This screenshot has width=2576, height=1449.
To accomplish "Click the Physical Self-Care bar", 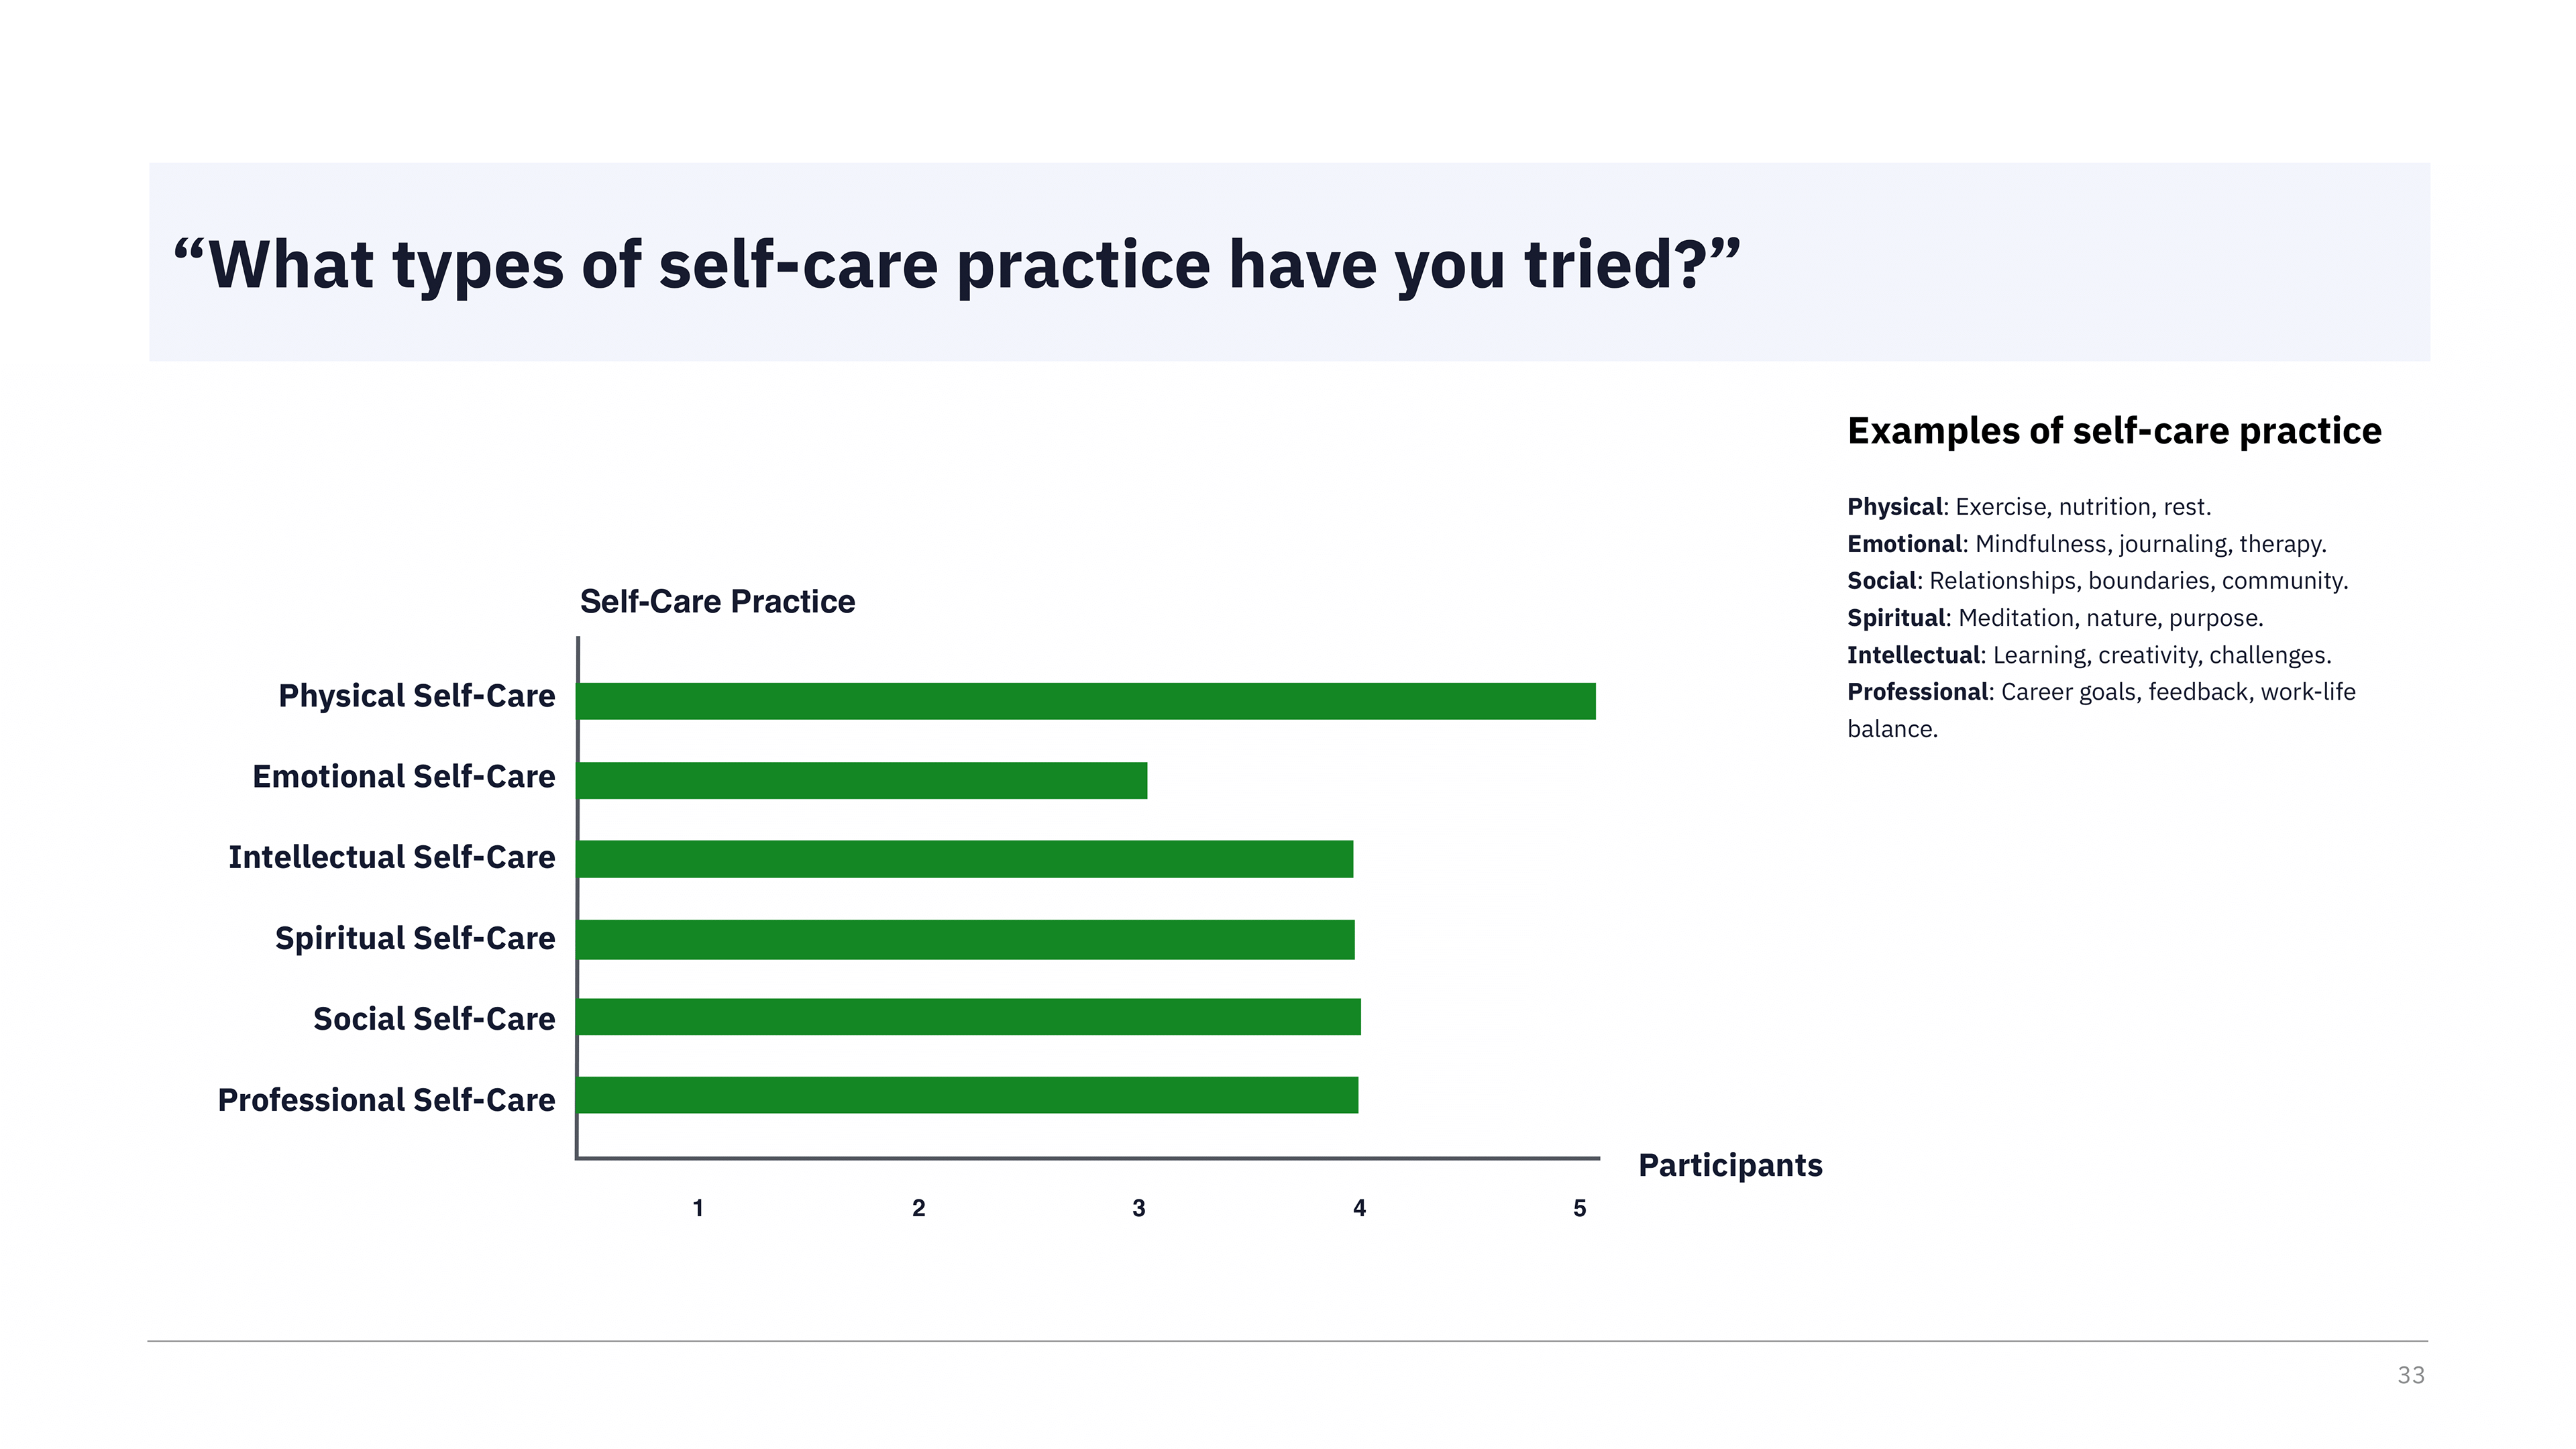I will [x=1087, y=701].
